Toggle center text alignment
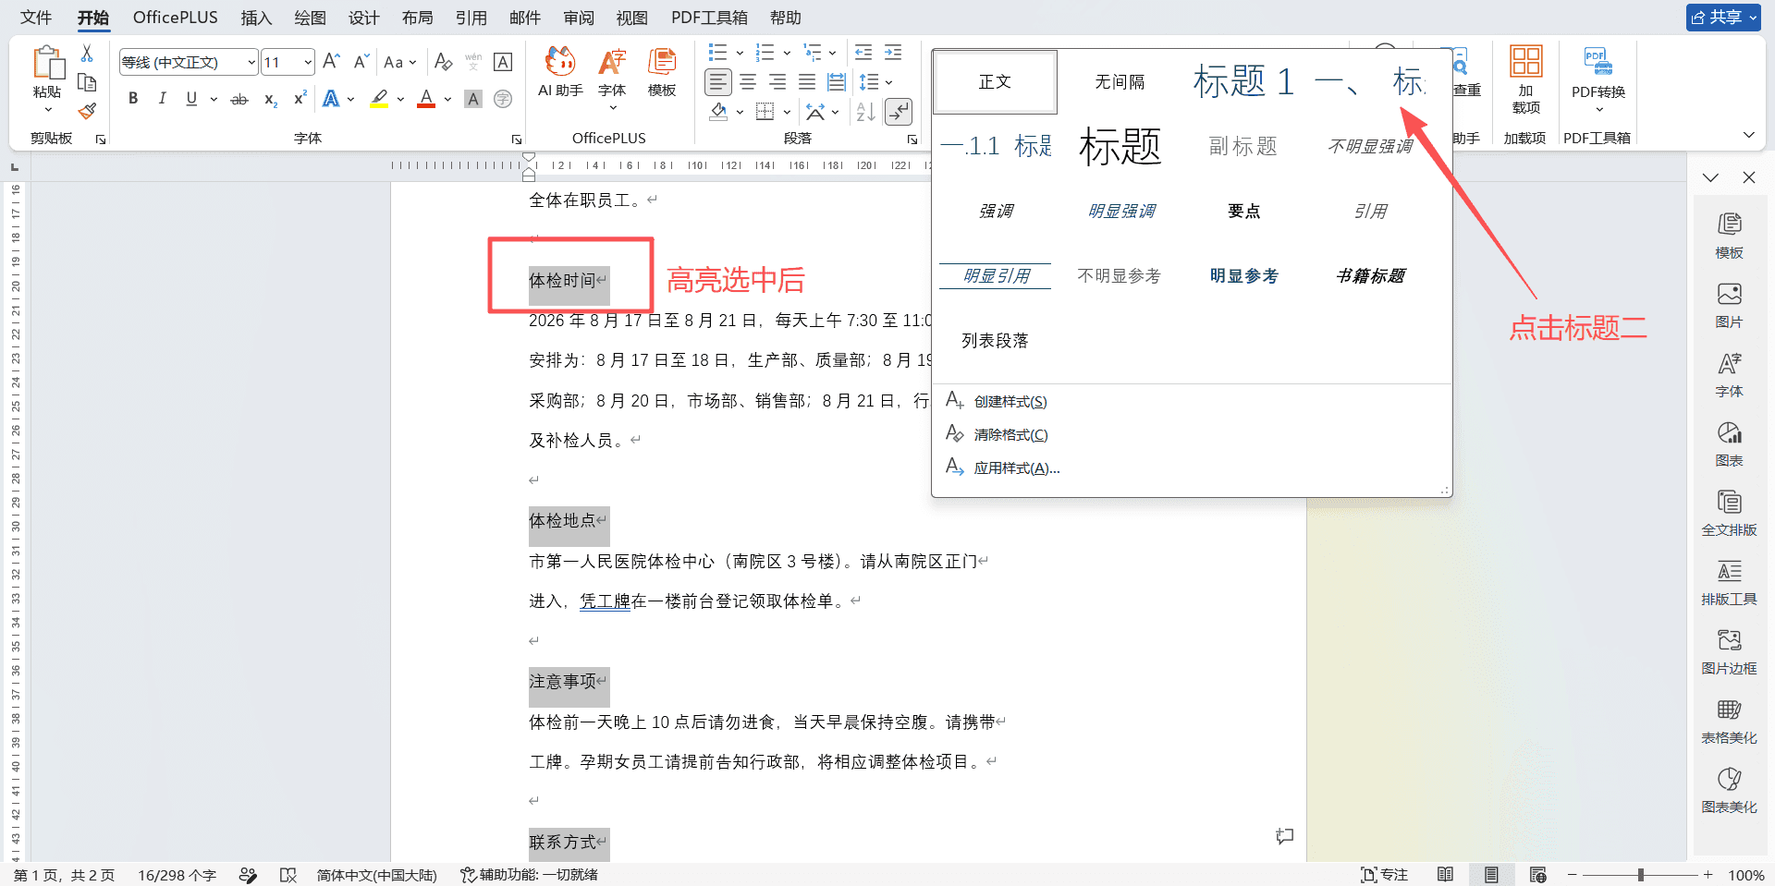The width and height of the screenshot is (1775, 886). (x=748, y=82)
